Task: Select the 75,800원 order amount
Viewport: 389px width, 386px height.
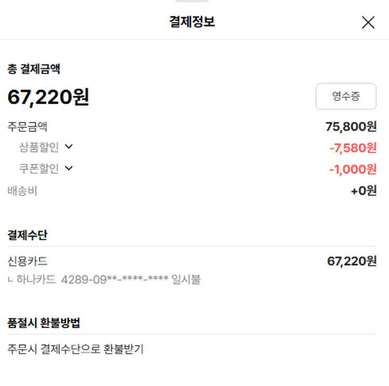Action: click(x=351, y=126)
